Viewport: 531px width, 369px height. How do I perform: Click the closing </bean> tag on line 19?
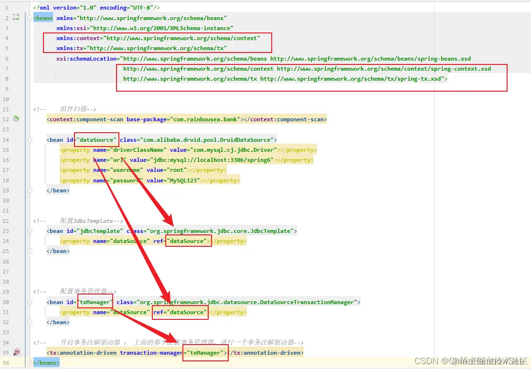tap(58, 190)
